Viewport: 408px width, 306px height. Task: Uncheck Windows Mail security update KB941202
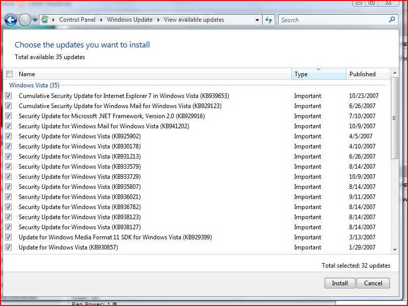point(8,126)
